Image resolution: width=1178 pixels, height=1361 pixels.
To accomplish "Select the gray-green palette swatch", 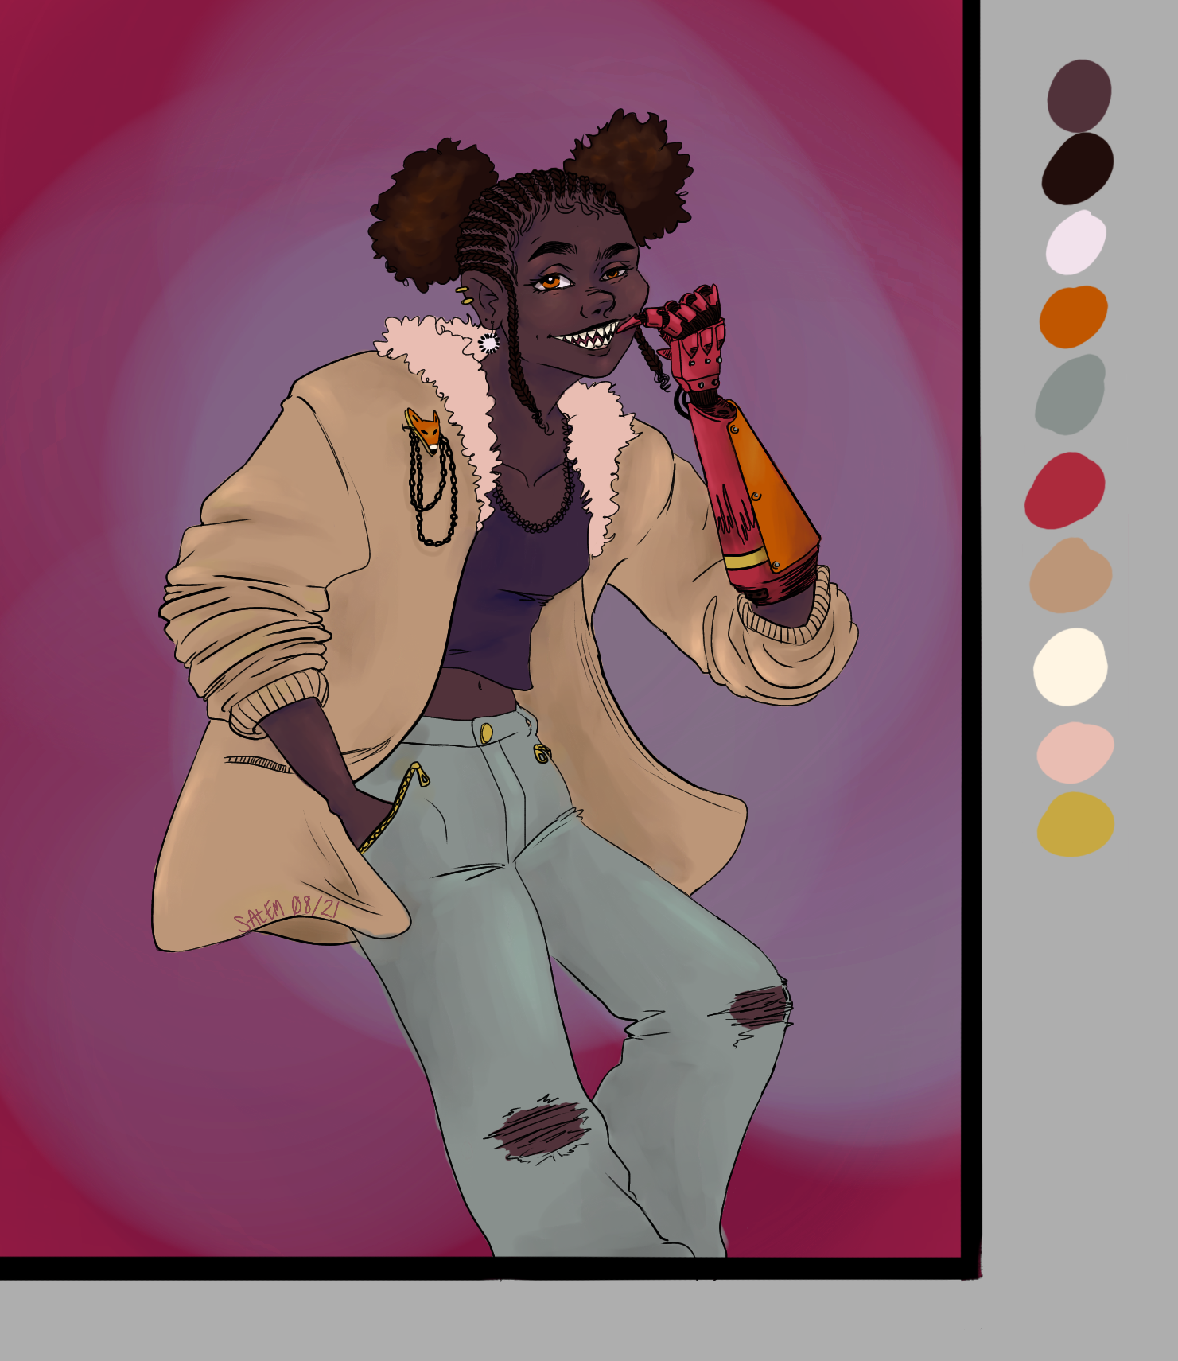I will point(1071,395).
